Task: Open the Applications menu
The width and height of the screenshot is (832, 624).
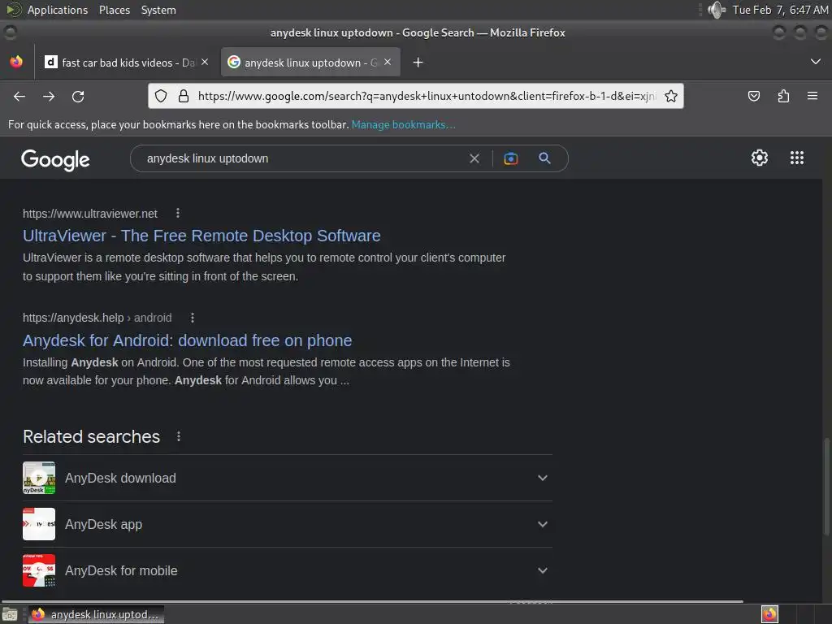Action: click(x=58, y=10)
